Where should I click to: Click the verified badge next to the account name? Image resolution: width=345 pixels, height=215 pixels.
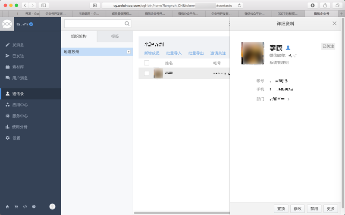click(31, 24)
